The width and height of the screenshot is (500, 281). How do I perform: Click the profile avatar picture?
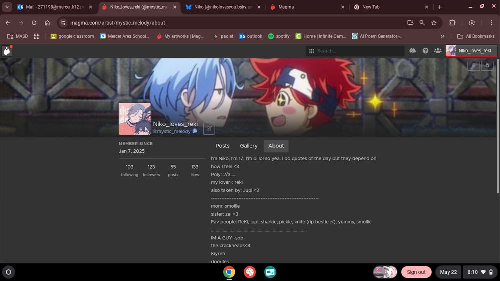[x=135, y=119]
